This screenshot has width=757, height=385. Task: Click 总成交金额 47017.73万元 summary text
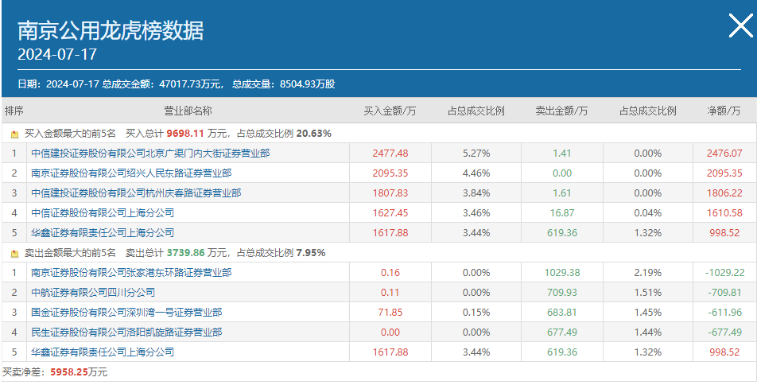click(163, 84)
